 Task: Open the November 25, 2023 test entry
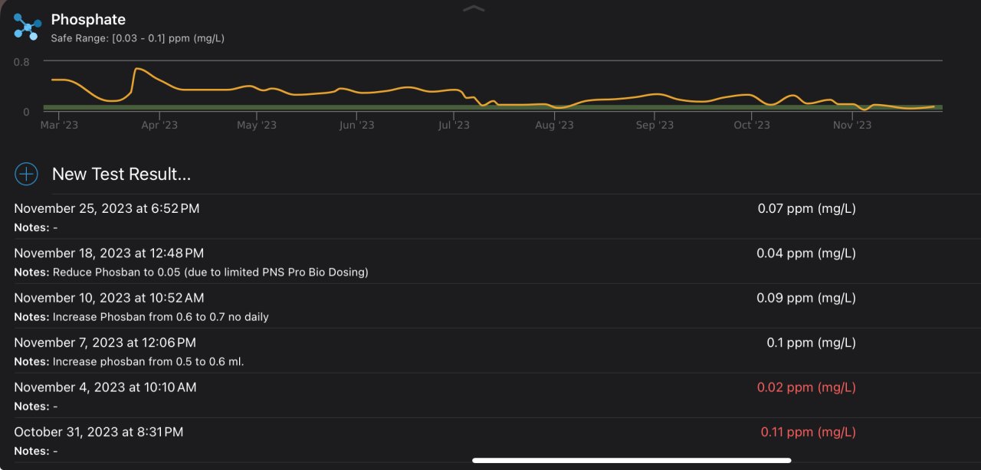(x=107, y=208)
